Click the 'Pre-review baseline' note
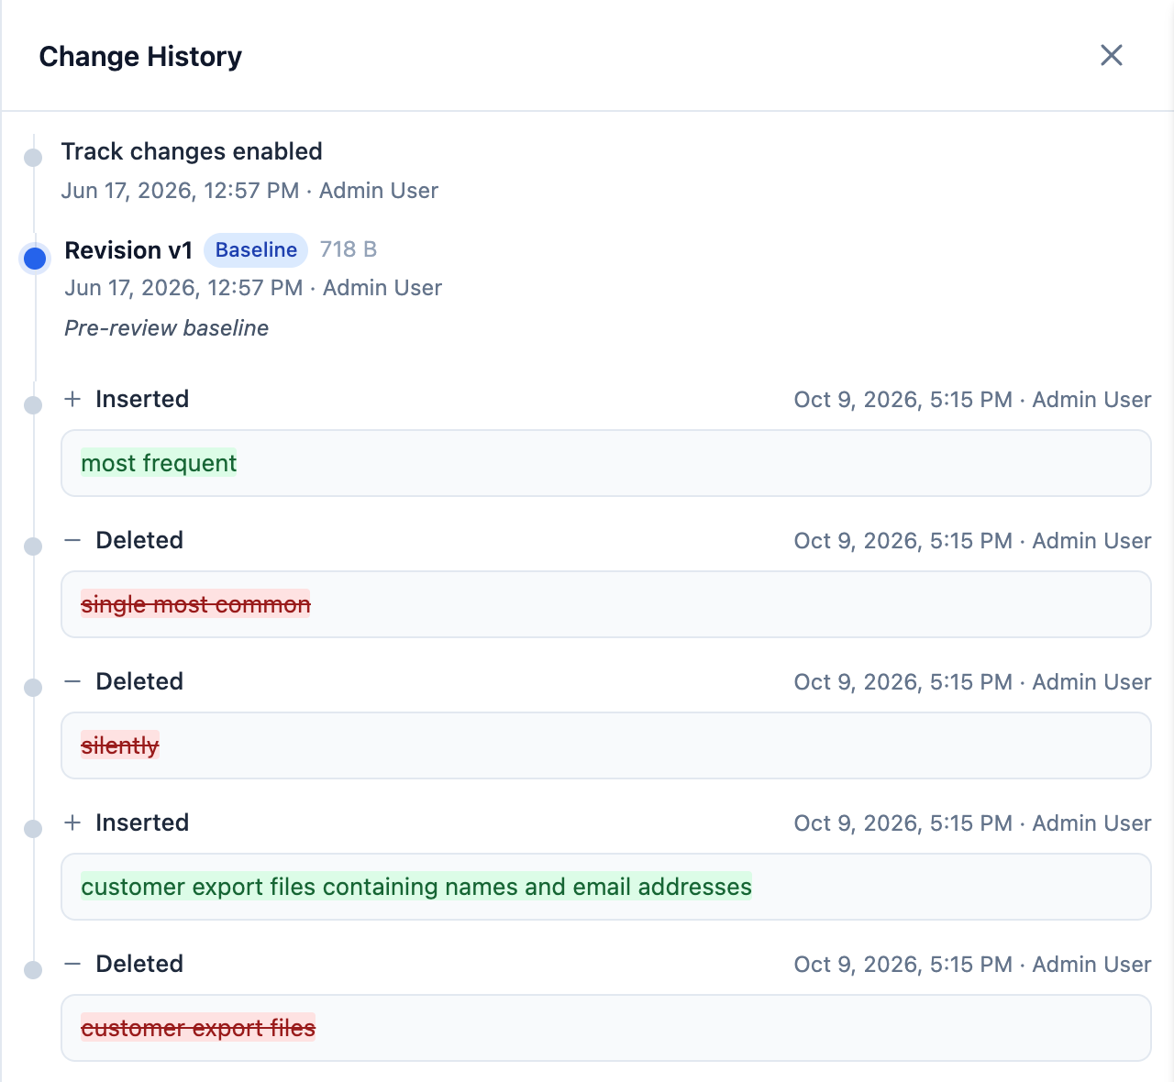 [x=166, y=328]
